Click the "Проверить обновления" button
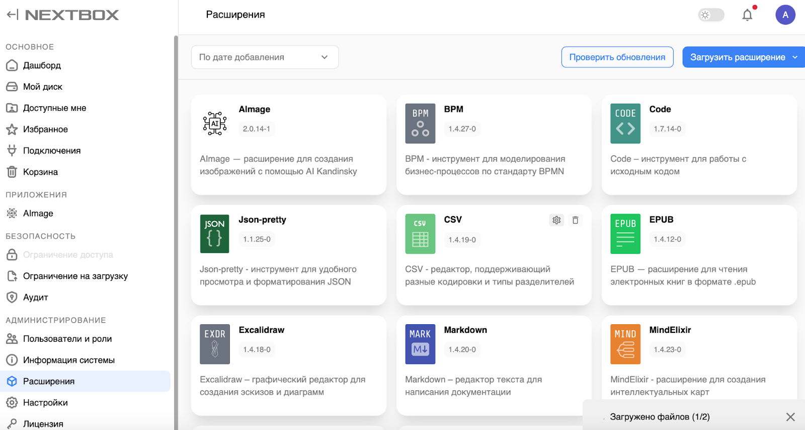The image size is (805, 430). [617, 57]
